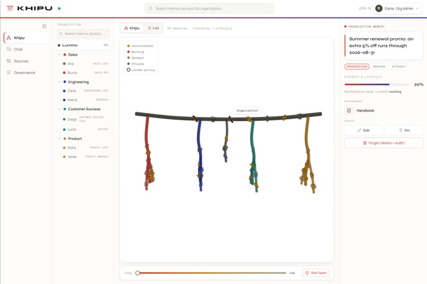Collapse the Product team chevron
The image size is (427, 284).
(x=60, y=139)
